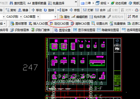Open the 属性 properties panel
This screenshot has width=140, height=99.
65,17
